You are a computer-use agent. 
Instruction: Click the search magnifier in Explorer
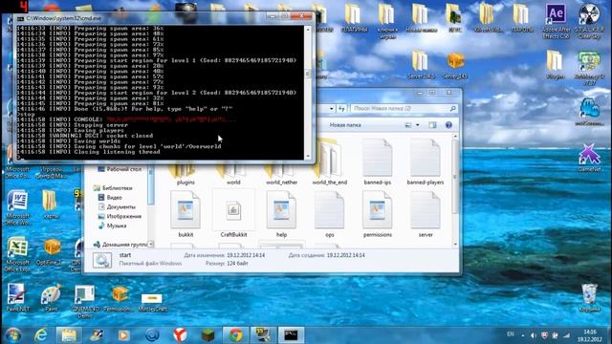point(452,108)
